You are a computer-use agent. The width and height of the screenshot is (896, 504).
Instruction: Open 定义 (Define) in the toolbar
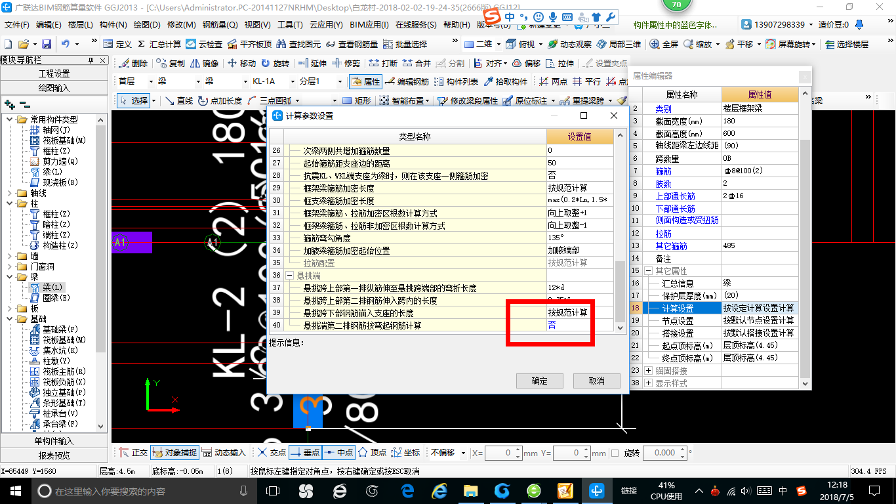(117, 44)
